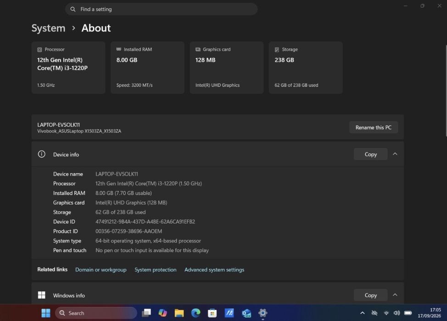Click the Find a setting search field

[162, 9]
